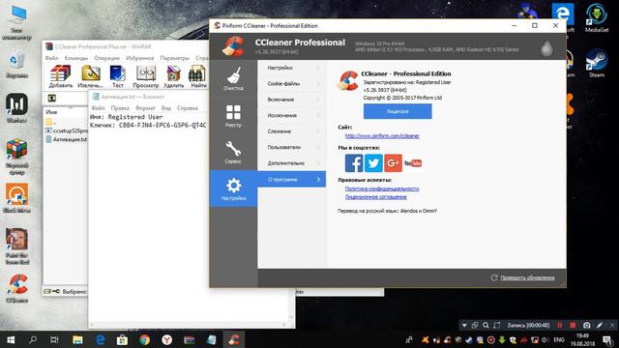
Task: Click the Просмотр icon in WinRAR toolbar
Action: (x=146, y=76)
